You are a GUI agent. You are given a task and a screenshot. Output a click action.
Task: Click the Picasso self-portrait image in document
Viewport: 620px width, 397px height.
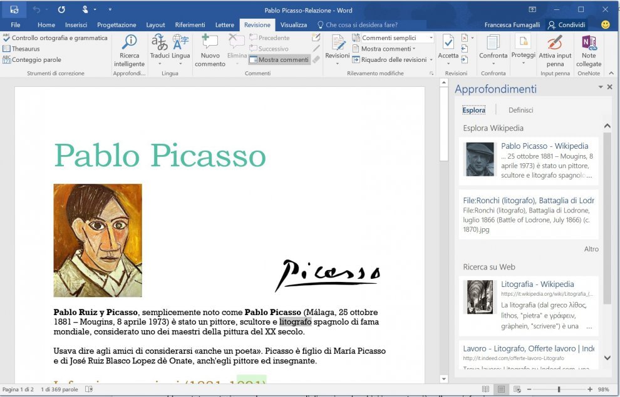click(98, 240)
